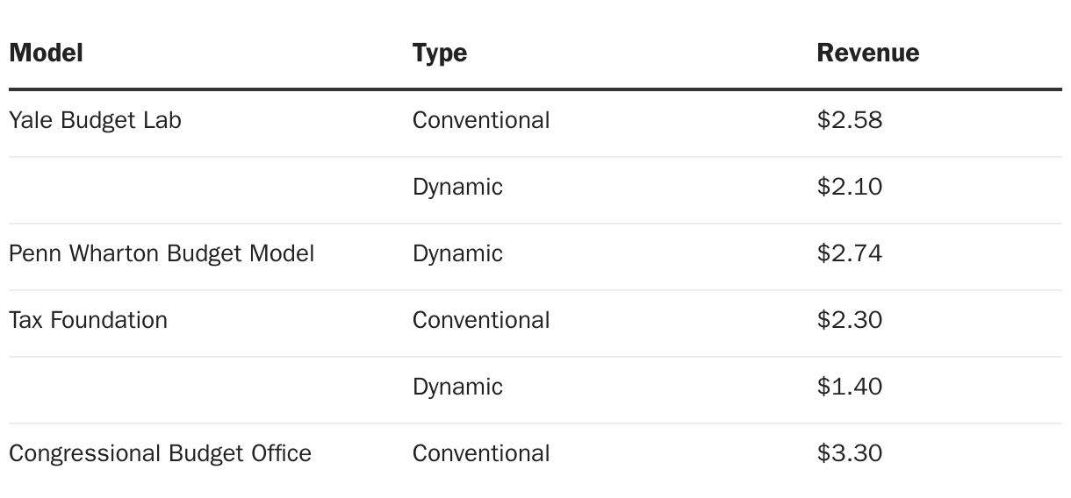Select the $2.58 revenue value

click(849, 120)
